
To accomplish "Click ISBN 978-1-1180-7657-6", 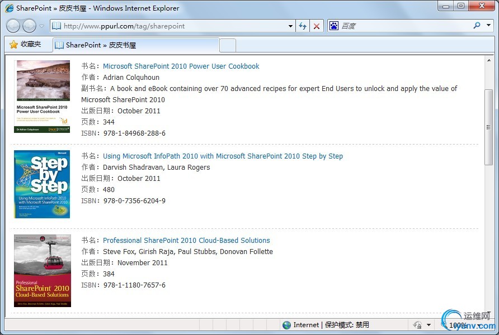I will tap(134, 285).
